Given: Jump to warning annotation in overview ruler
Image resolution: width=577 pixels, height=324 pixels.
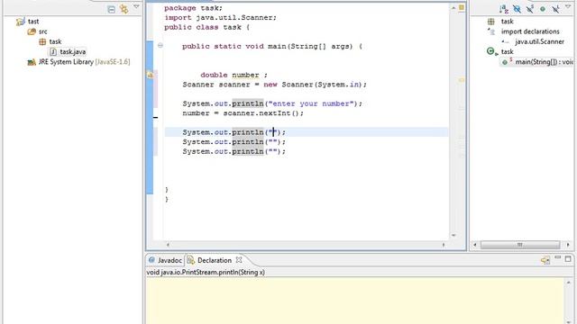Looking at the screenshot, I should 462,79.
